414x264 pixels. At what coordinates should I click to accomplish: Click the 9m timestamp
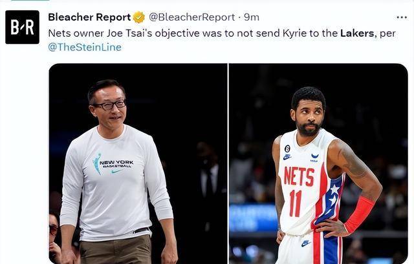click(x=252, y=17)
